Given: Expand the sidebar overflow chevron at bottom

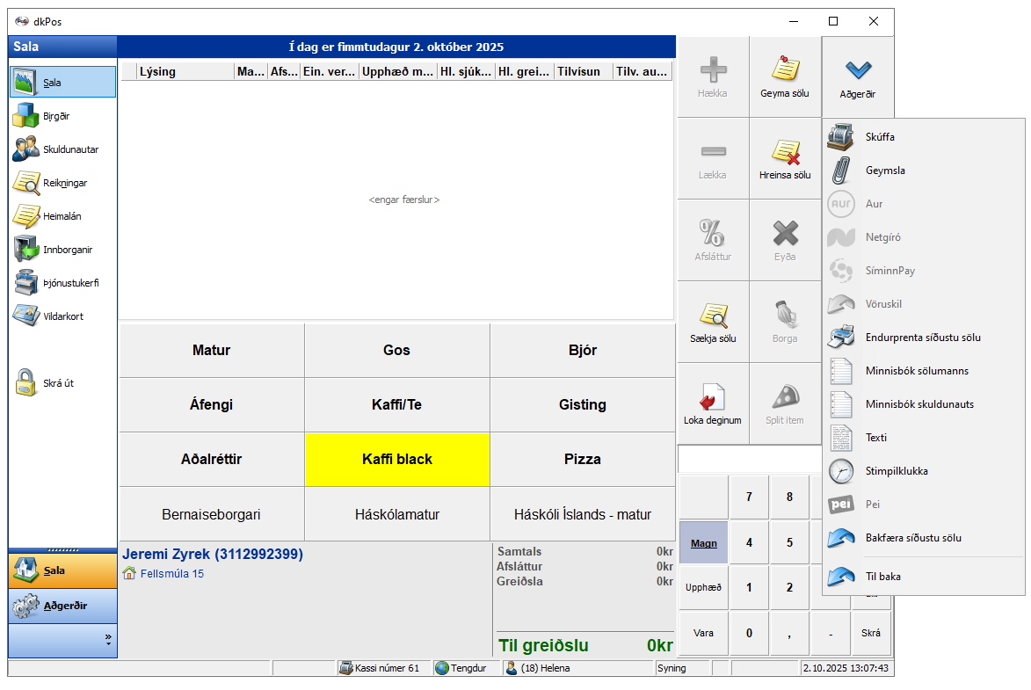Looking at the screenshot, I should (108, 638).
